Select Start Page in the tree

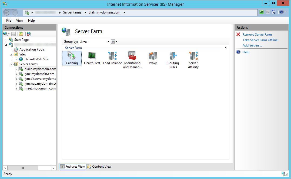[21, 40]
